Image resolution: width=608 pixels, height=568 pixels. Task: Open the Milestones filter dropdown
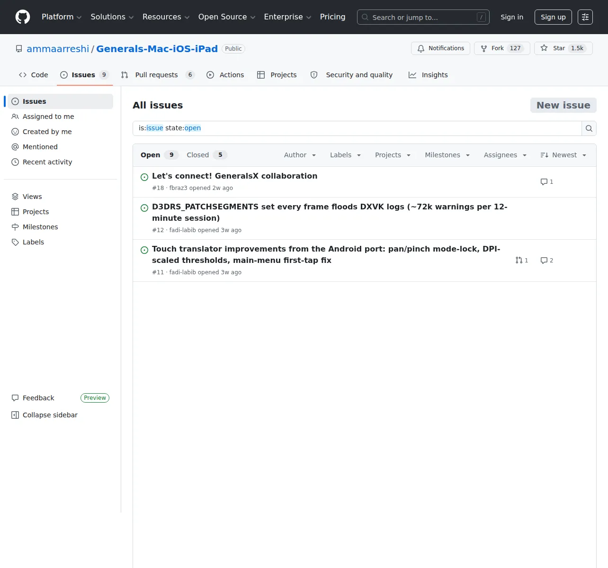tap(447, 155)
